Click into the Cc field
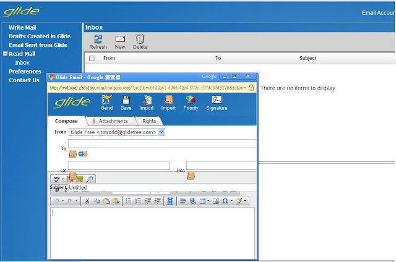Image resolution: width=396 pixels, height=262 pixels. pos(118,166)
